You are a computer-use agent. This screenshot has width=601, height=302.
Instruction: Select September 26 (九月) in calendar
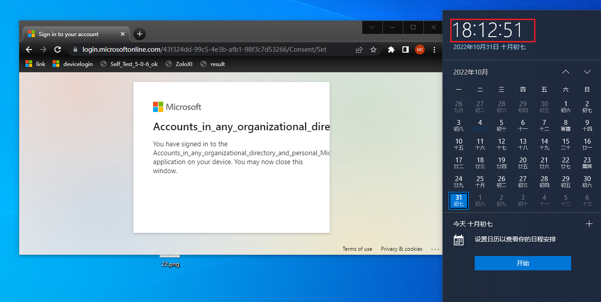pos(459,107)
